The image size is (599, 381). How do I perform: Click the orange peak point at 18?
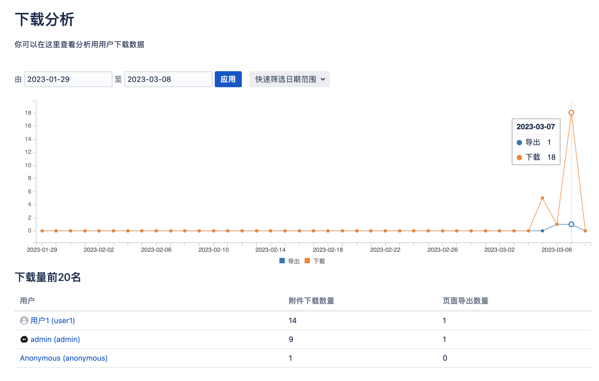pos(571,113)
